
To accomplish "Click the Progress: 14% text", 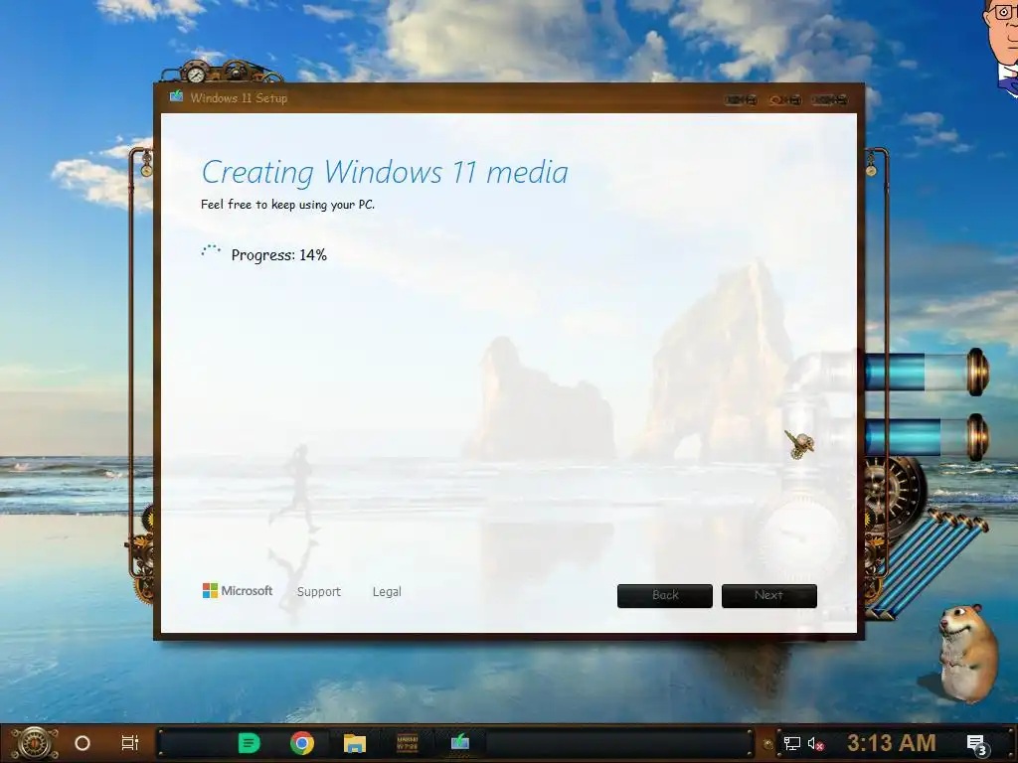I will tap(279, 255).
